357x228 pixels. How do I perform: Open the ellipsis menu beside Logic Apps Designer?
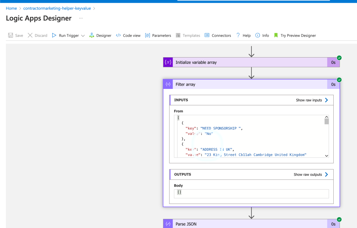81,18
